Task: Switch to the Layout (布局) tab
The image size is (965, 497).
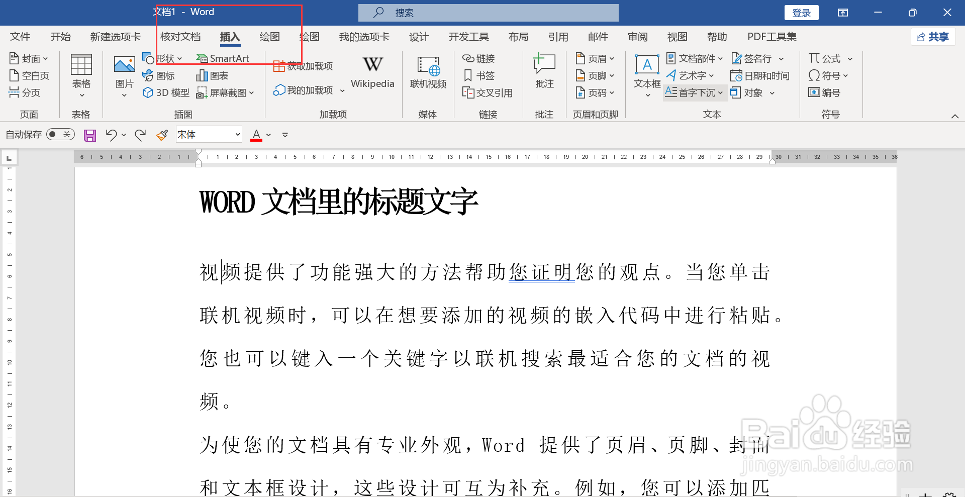Action: point(519,37)
